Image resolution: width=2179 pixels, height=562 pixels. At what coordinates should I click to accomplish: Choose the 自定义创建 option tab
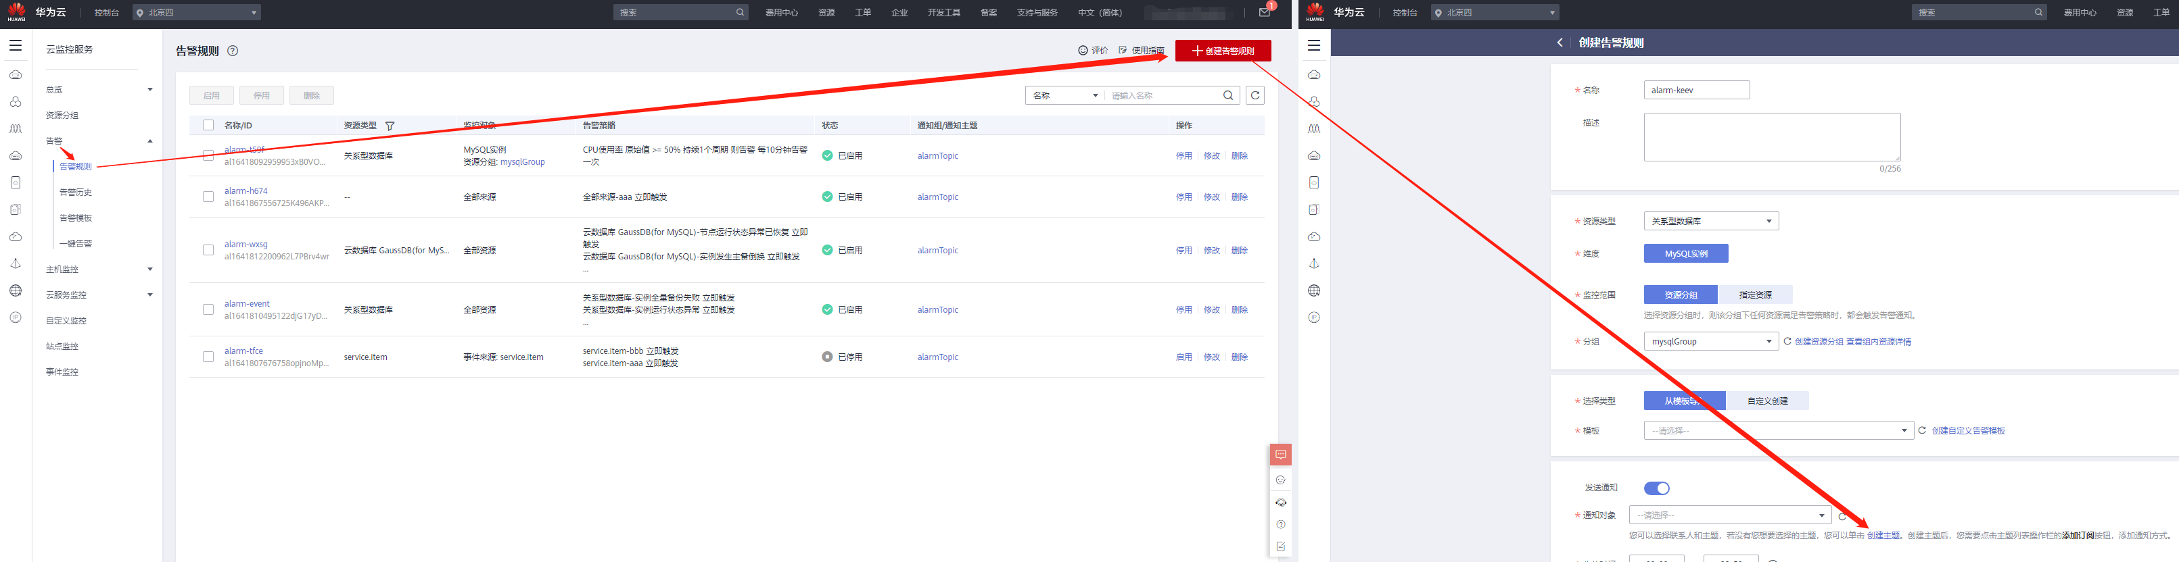(x=1767, y=401)
